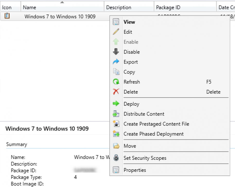The width and height of the screenshot is (235, 187).
Task: Click the Create Prestaged Content File icon
Action: click(116, 124)
